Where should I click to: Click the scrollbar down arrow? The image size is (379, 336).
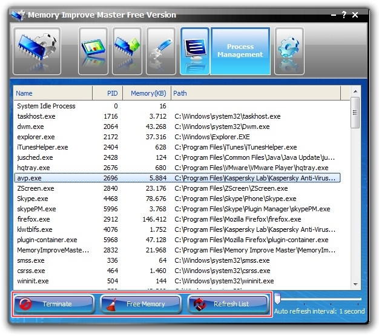pyautogui.click(x=355, y=285)
